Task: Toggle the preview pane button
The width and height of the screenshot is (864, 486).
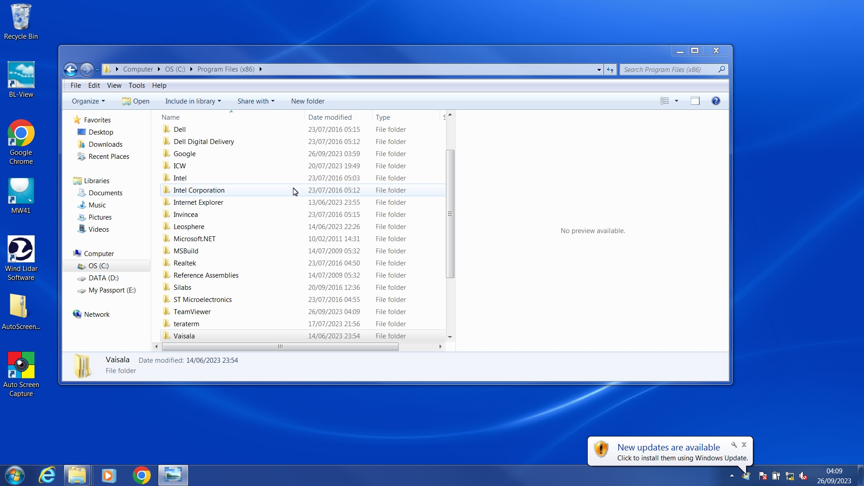Action: tap(695, 101)
